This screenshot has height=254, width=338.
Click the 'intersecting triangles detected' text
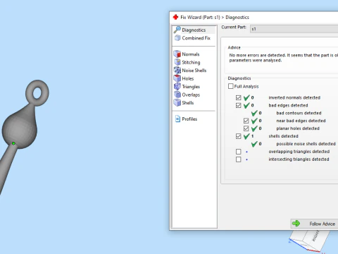tap(299, 159)
